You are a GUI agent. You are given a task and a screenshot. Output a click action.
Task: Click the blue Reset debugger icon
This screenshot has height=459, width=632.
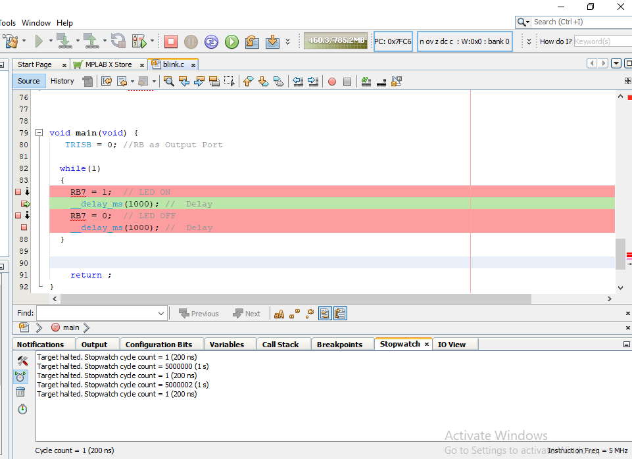[211, 41]
